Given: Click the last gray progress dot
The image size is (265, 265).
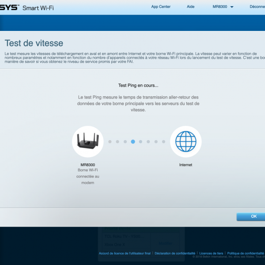Looking at the screenshot, I should 163,142.
